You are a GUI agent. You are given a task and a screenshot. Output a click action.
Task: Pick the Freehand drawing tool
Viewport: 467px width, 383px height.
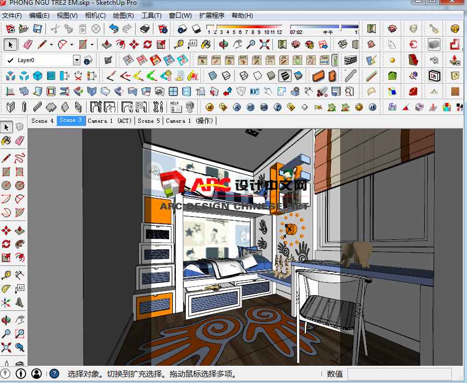point(20,158)
